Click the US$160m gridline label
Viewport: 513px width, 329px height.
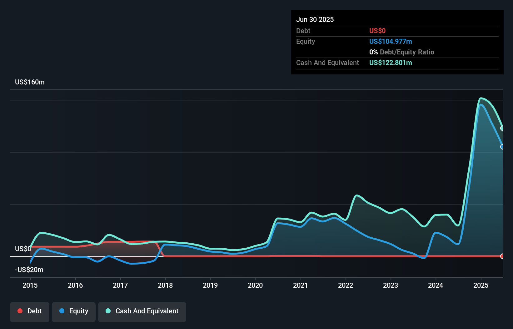coord(29,82)
